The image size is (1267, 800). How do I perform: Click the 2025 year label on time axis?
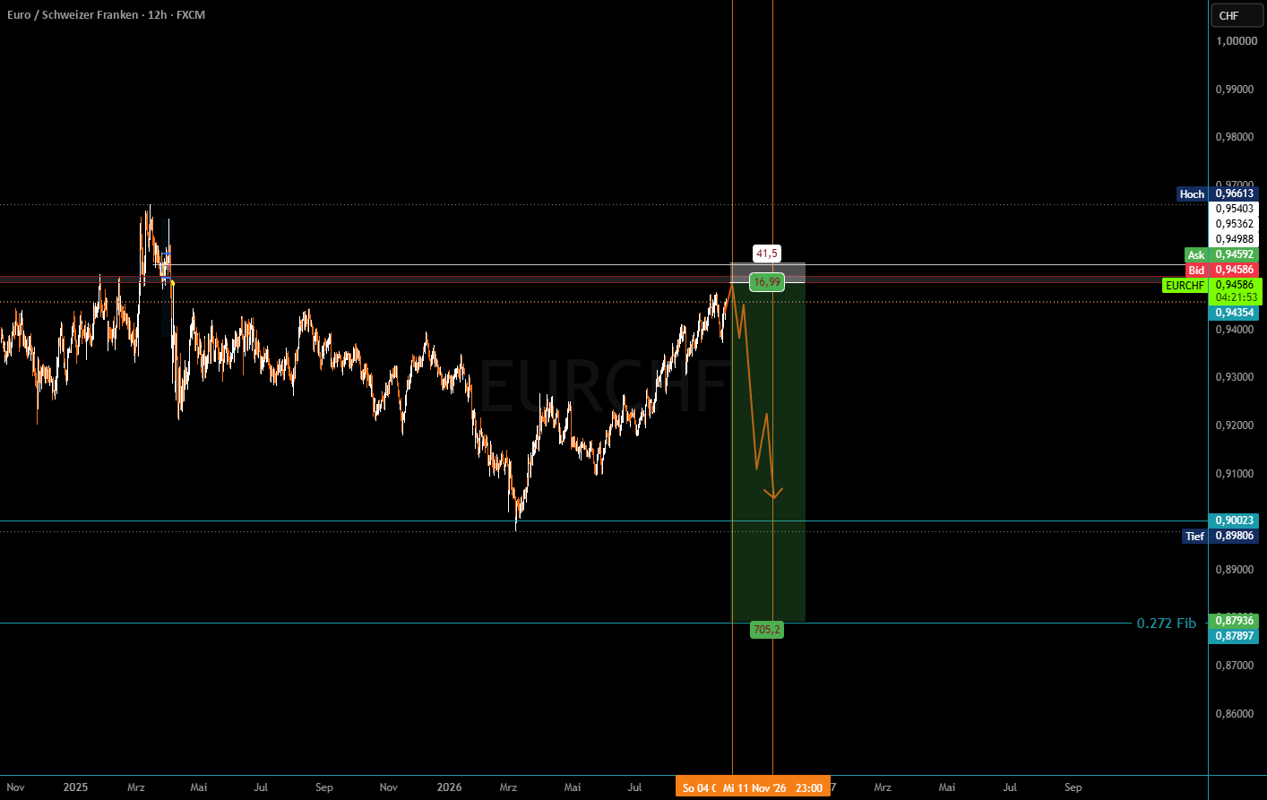point(75,787)
